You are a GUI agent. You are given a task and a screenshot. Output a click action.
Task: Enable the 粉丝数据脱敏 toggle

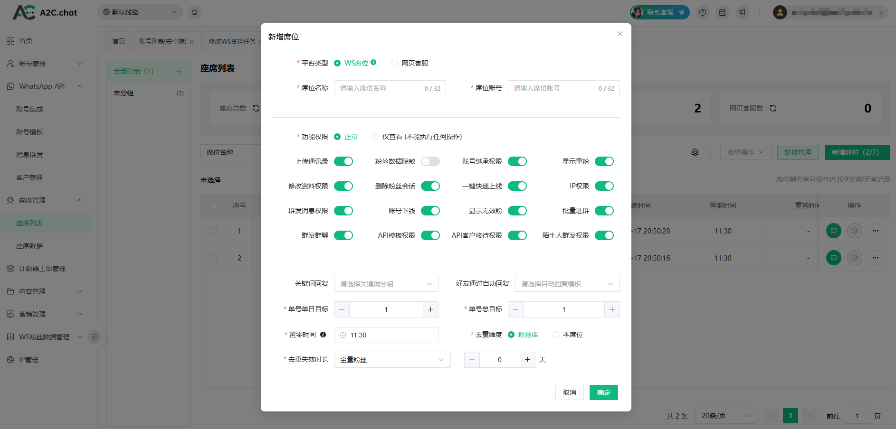[x=430, y=161]
